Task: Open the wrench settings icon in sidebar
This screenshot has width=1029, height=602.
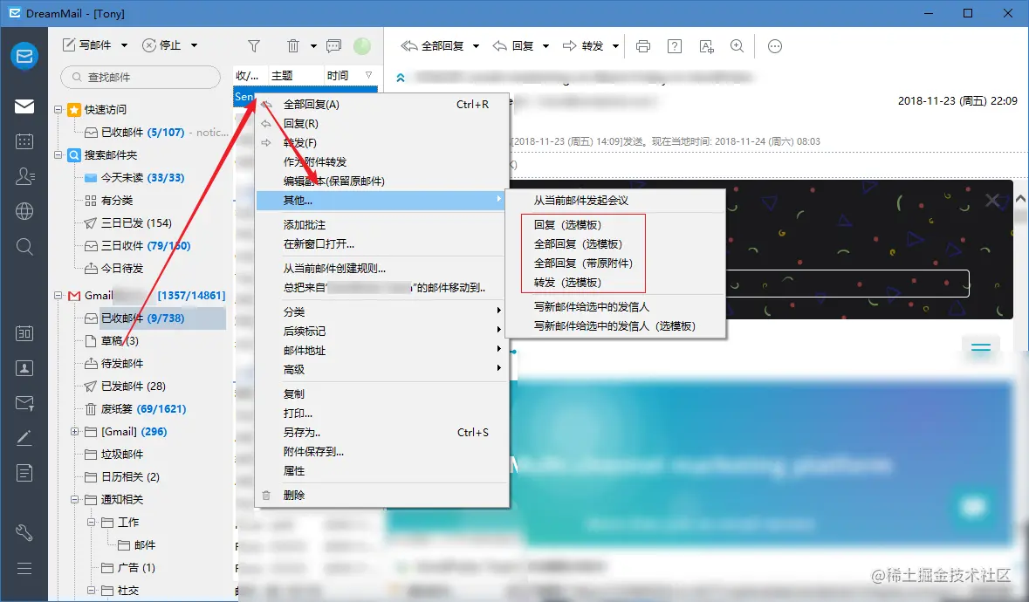Action: (24, 532)
